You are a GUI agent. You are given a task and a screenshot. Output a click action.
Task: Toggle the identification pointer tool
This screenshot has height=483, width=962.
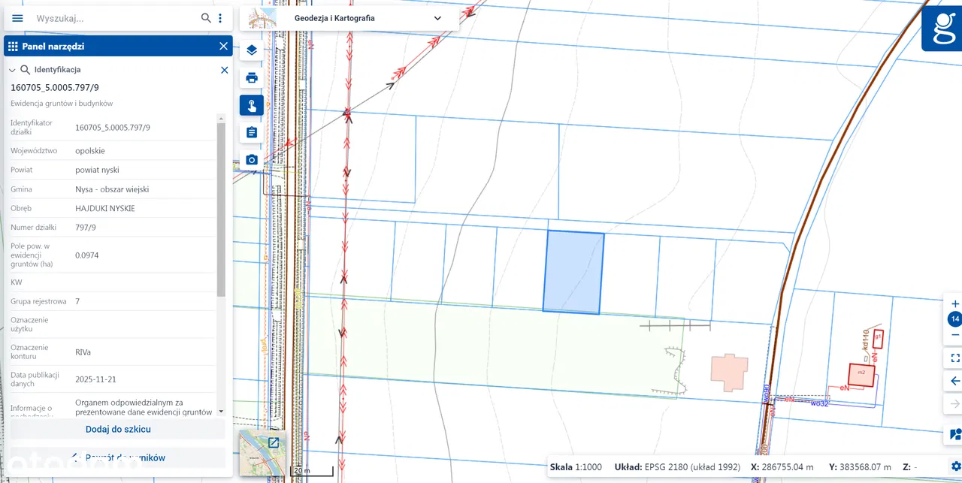[252, 105]
